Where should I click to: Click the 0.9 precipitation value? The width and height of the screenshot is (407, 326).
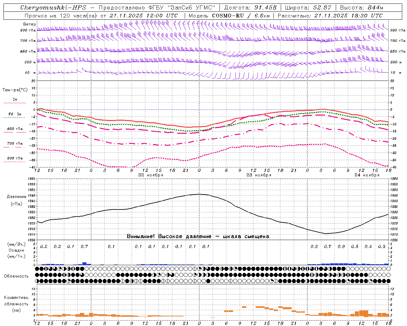(x=341, y=247)
